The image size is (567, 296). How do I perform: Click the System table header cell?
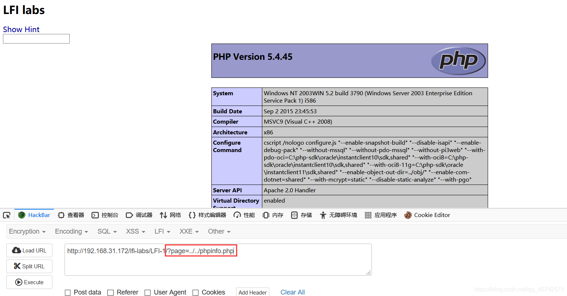click(x=237, y=97)
